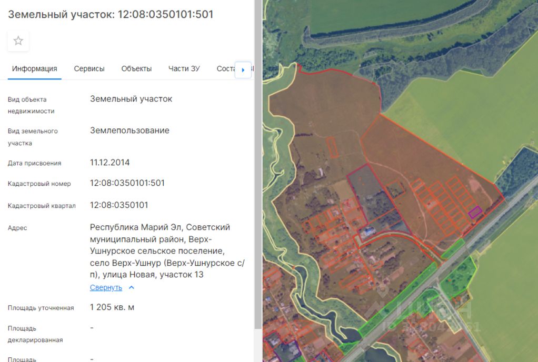
Task: Click the Кадастровый квартал label
Action: 42,206
